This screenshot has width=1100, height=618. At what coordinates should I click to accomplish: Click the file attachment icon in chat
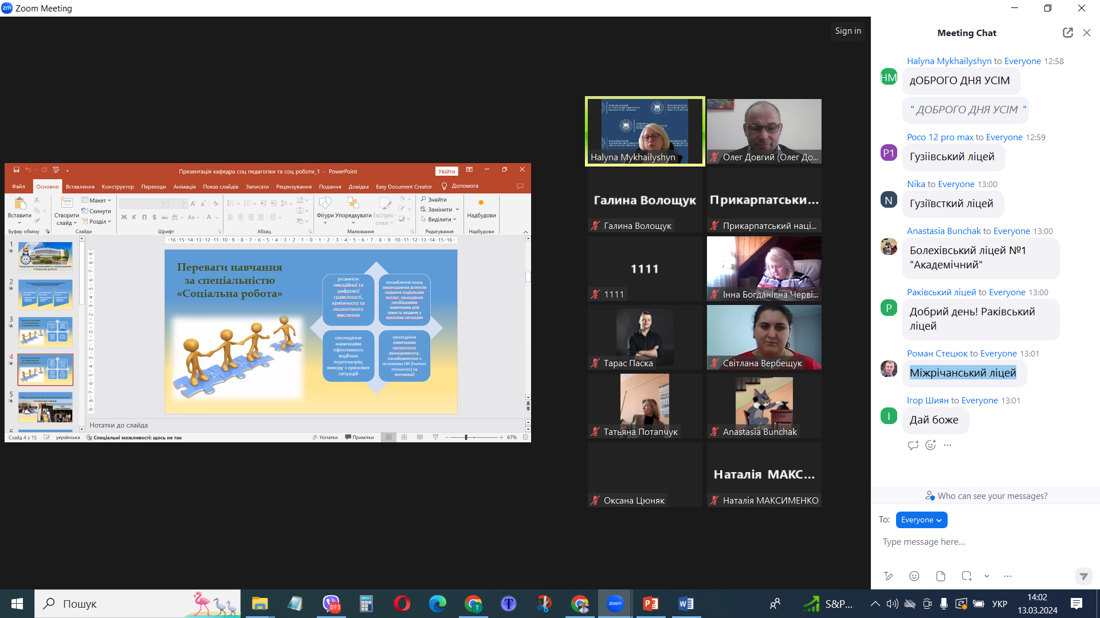941,576
